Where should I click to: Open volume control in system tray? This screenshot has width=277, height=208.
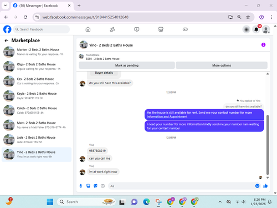click(x=244, y=202)
